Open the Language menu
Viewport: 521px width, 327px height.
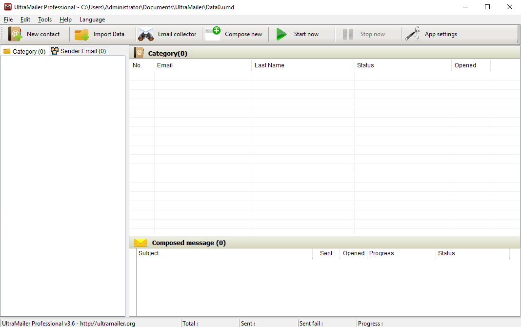[x=92, y=20]
